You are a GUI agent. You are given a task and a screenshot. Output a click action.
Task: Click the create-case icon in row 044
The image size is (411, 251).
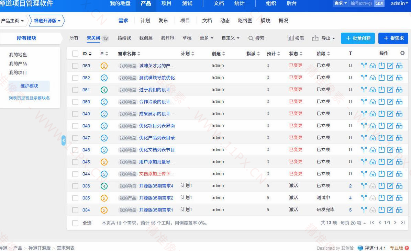pyautogui.click(x=399, y=174)
